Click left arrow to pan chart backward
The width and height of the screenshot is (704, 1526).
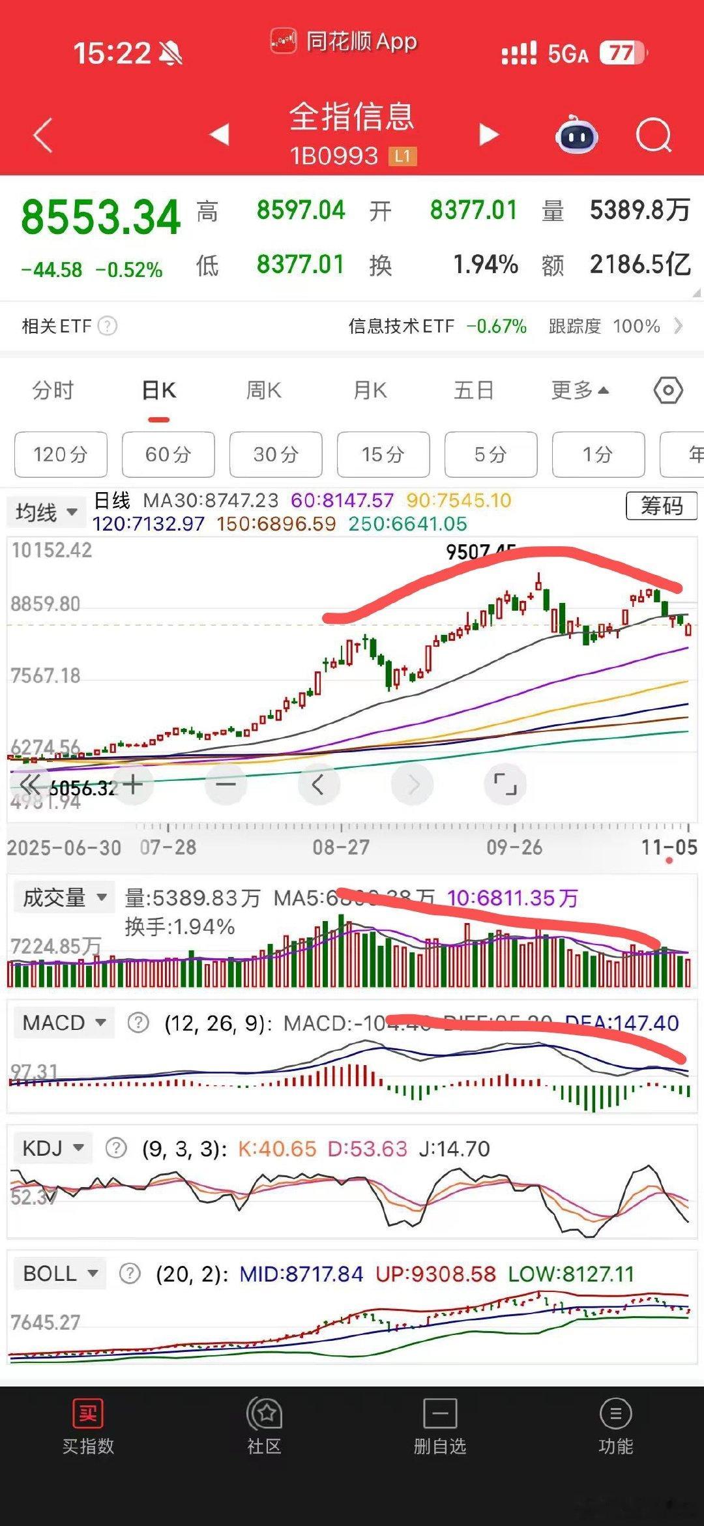click(x=319, y=785)
